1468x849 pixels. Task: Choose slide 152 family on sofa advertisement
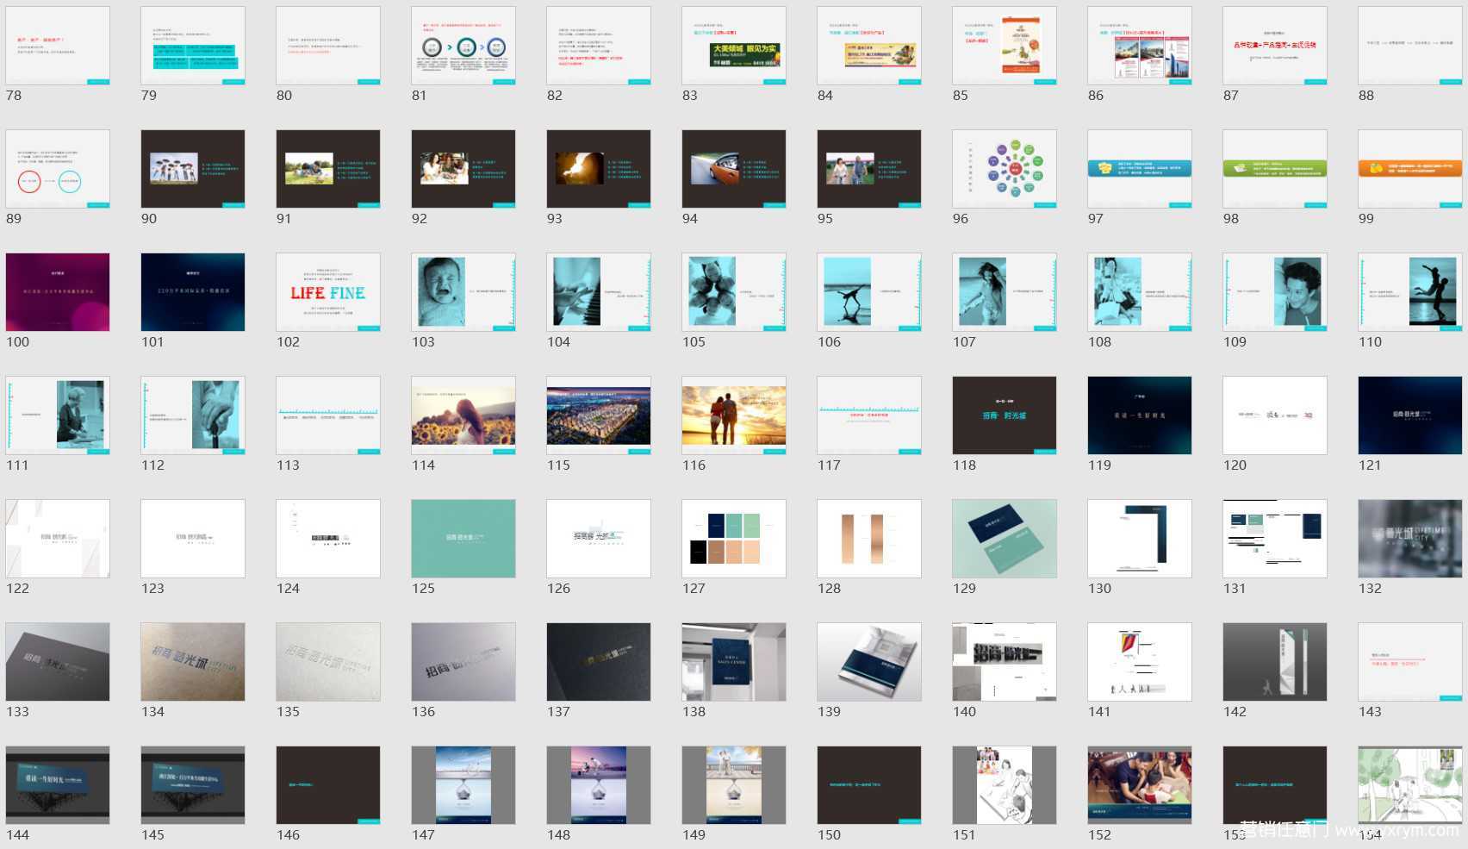[1140, 785]
